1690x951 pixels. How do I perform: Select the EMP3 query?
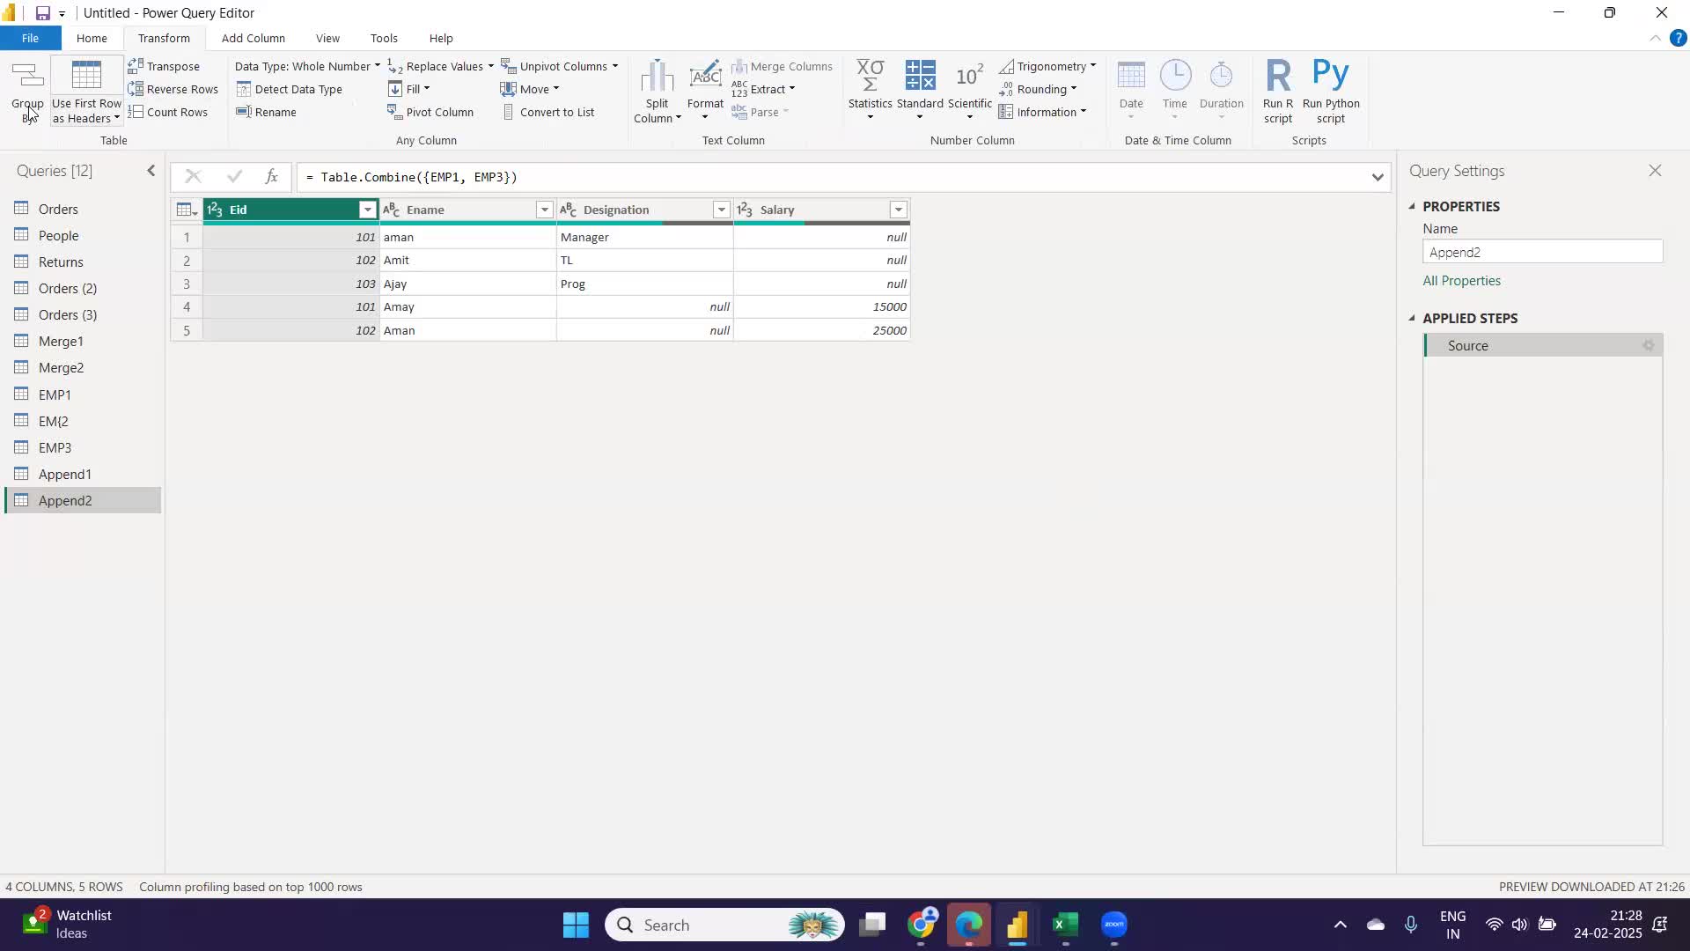click(x=83, y=447)
